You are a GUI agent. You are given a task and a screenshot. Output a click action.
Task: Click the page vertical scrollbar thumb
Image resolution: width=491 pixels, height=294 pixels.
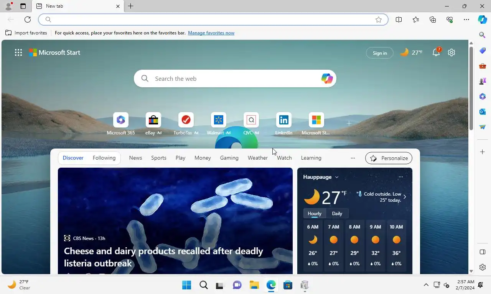[x=471, y=88]
